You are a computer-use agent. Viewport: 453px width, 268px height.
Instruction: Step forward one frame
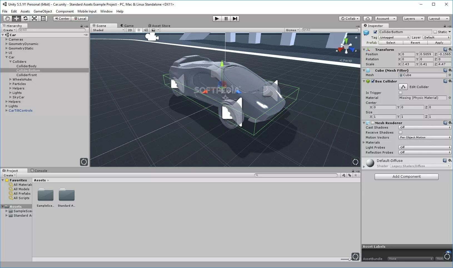235,19
